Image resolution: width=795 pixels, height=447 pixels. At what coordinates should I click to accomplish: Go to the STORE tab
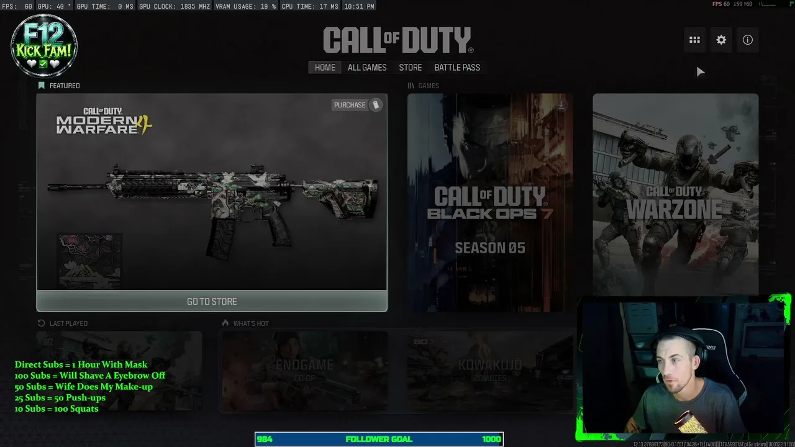tap(411, 68)
